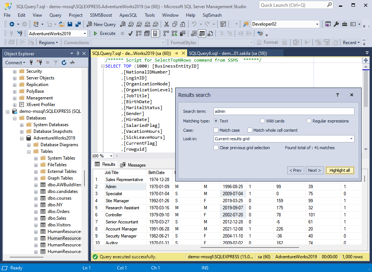Click the DMX query icon
This screenshot has height=272, width=372.
point(139,24)
